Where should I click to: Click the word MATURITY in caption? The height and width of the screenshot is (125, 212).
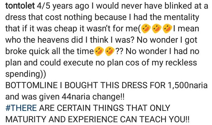coord(26,119)
